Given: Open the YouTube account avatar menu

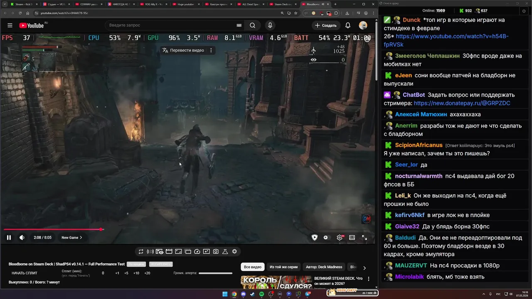Looking at the screenshot, I should [363, 25].
